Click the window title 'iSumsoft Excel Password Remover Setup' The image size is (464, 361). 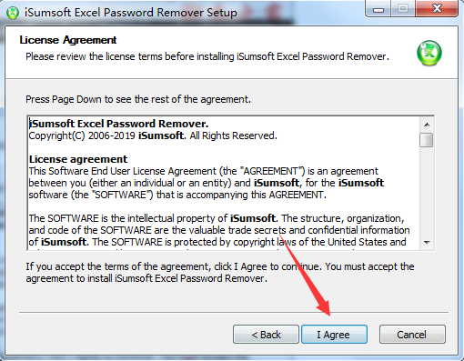[x=131, y=13]
